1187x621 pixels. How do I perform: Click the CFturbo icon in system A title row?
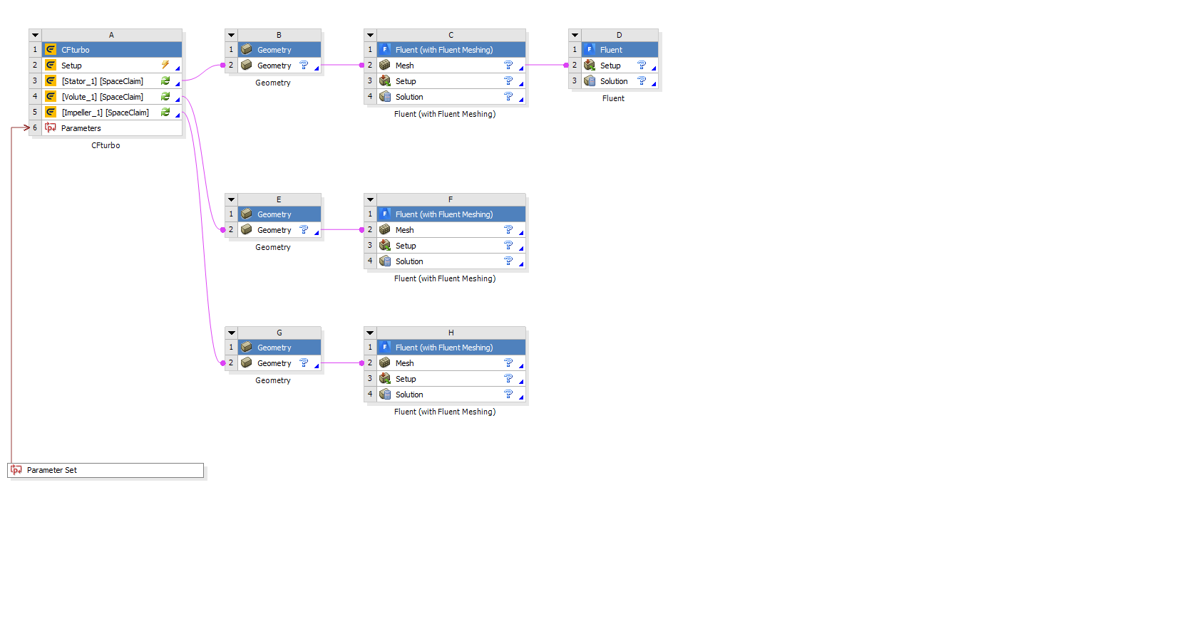[x=51, y=50]
